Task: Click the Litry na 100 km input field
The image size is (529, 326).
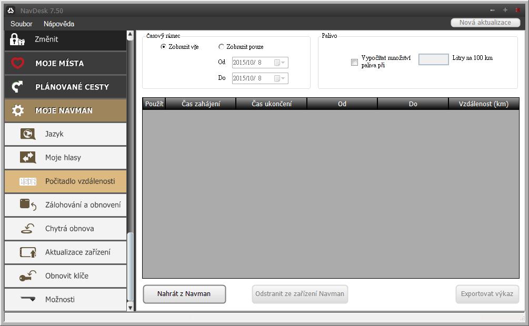Action: click(434, 59)
